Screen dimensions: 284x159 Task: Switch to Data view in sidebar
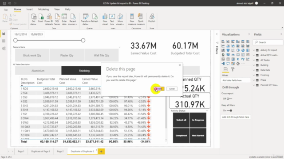pos(4,41)
